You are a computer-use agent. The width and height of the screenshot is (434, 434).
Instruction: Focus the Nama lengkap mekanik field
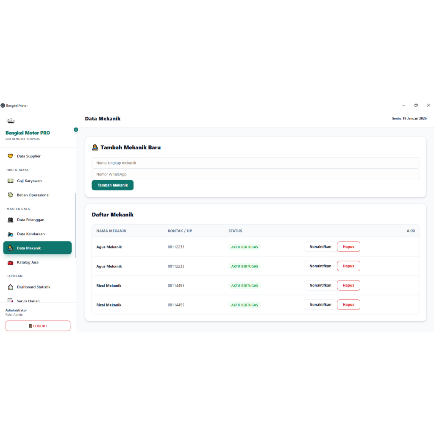pyautogui.click(x=256, y=163)
